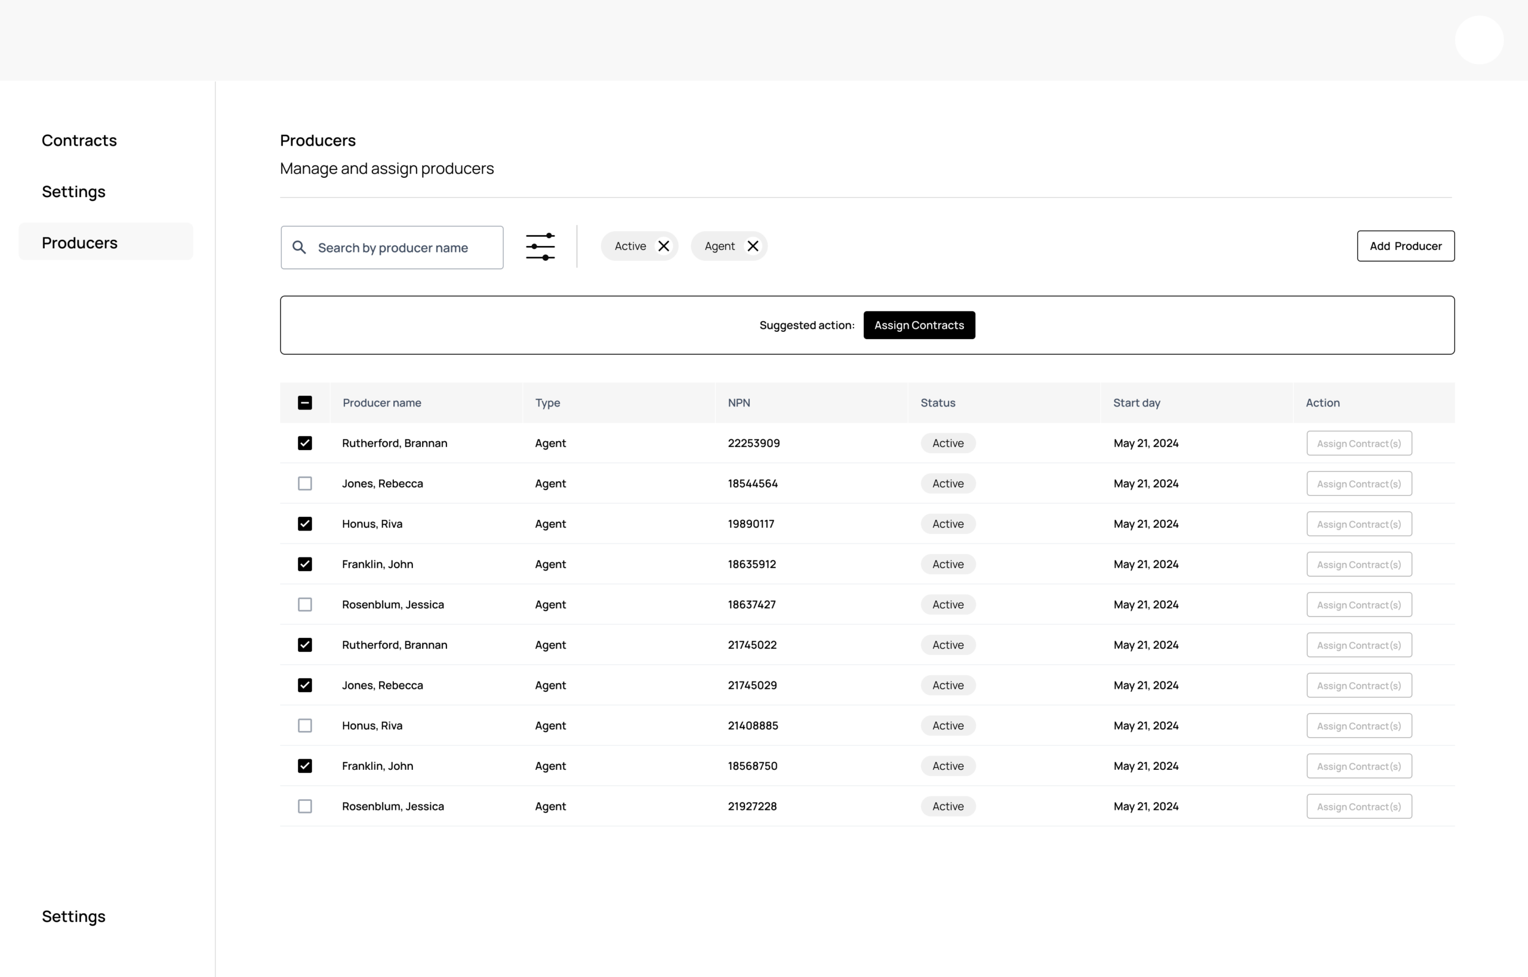Open the filter options sliders icon
The image size is (1528, 977).
pos(540,247)
